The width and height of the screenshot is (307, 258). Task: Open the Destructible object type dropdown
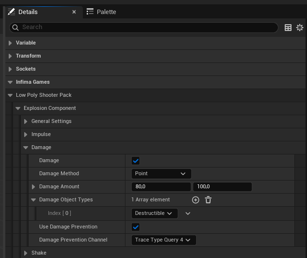click(154, 213)
